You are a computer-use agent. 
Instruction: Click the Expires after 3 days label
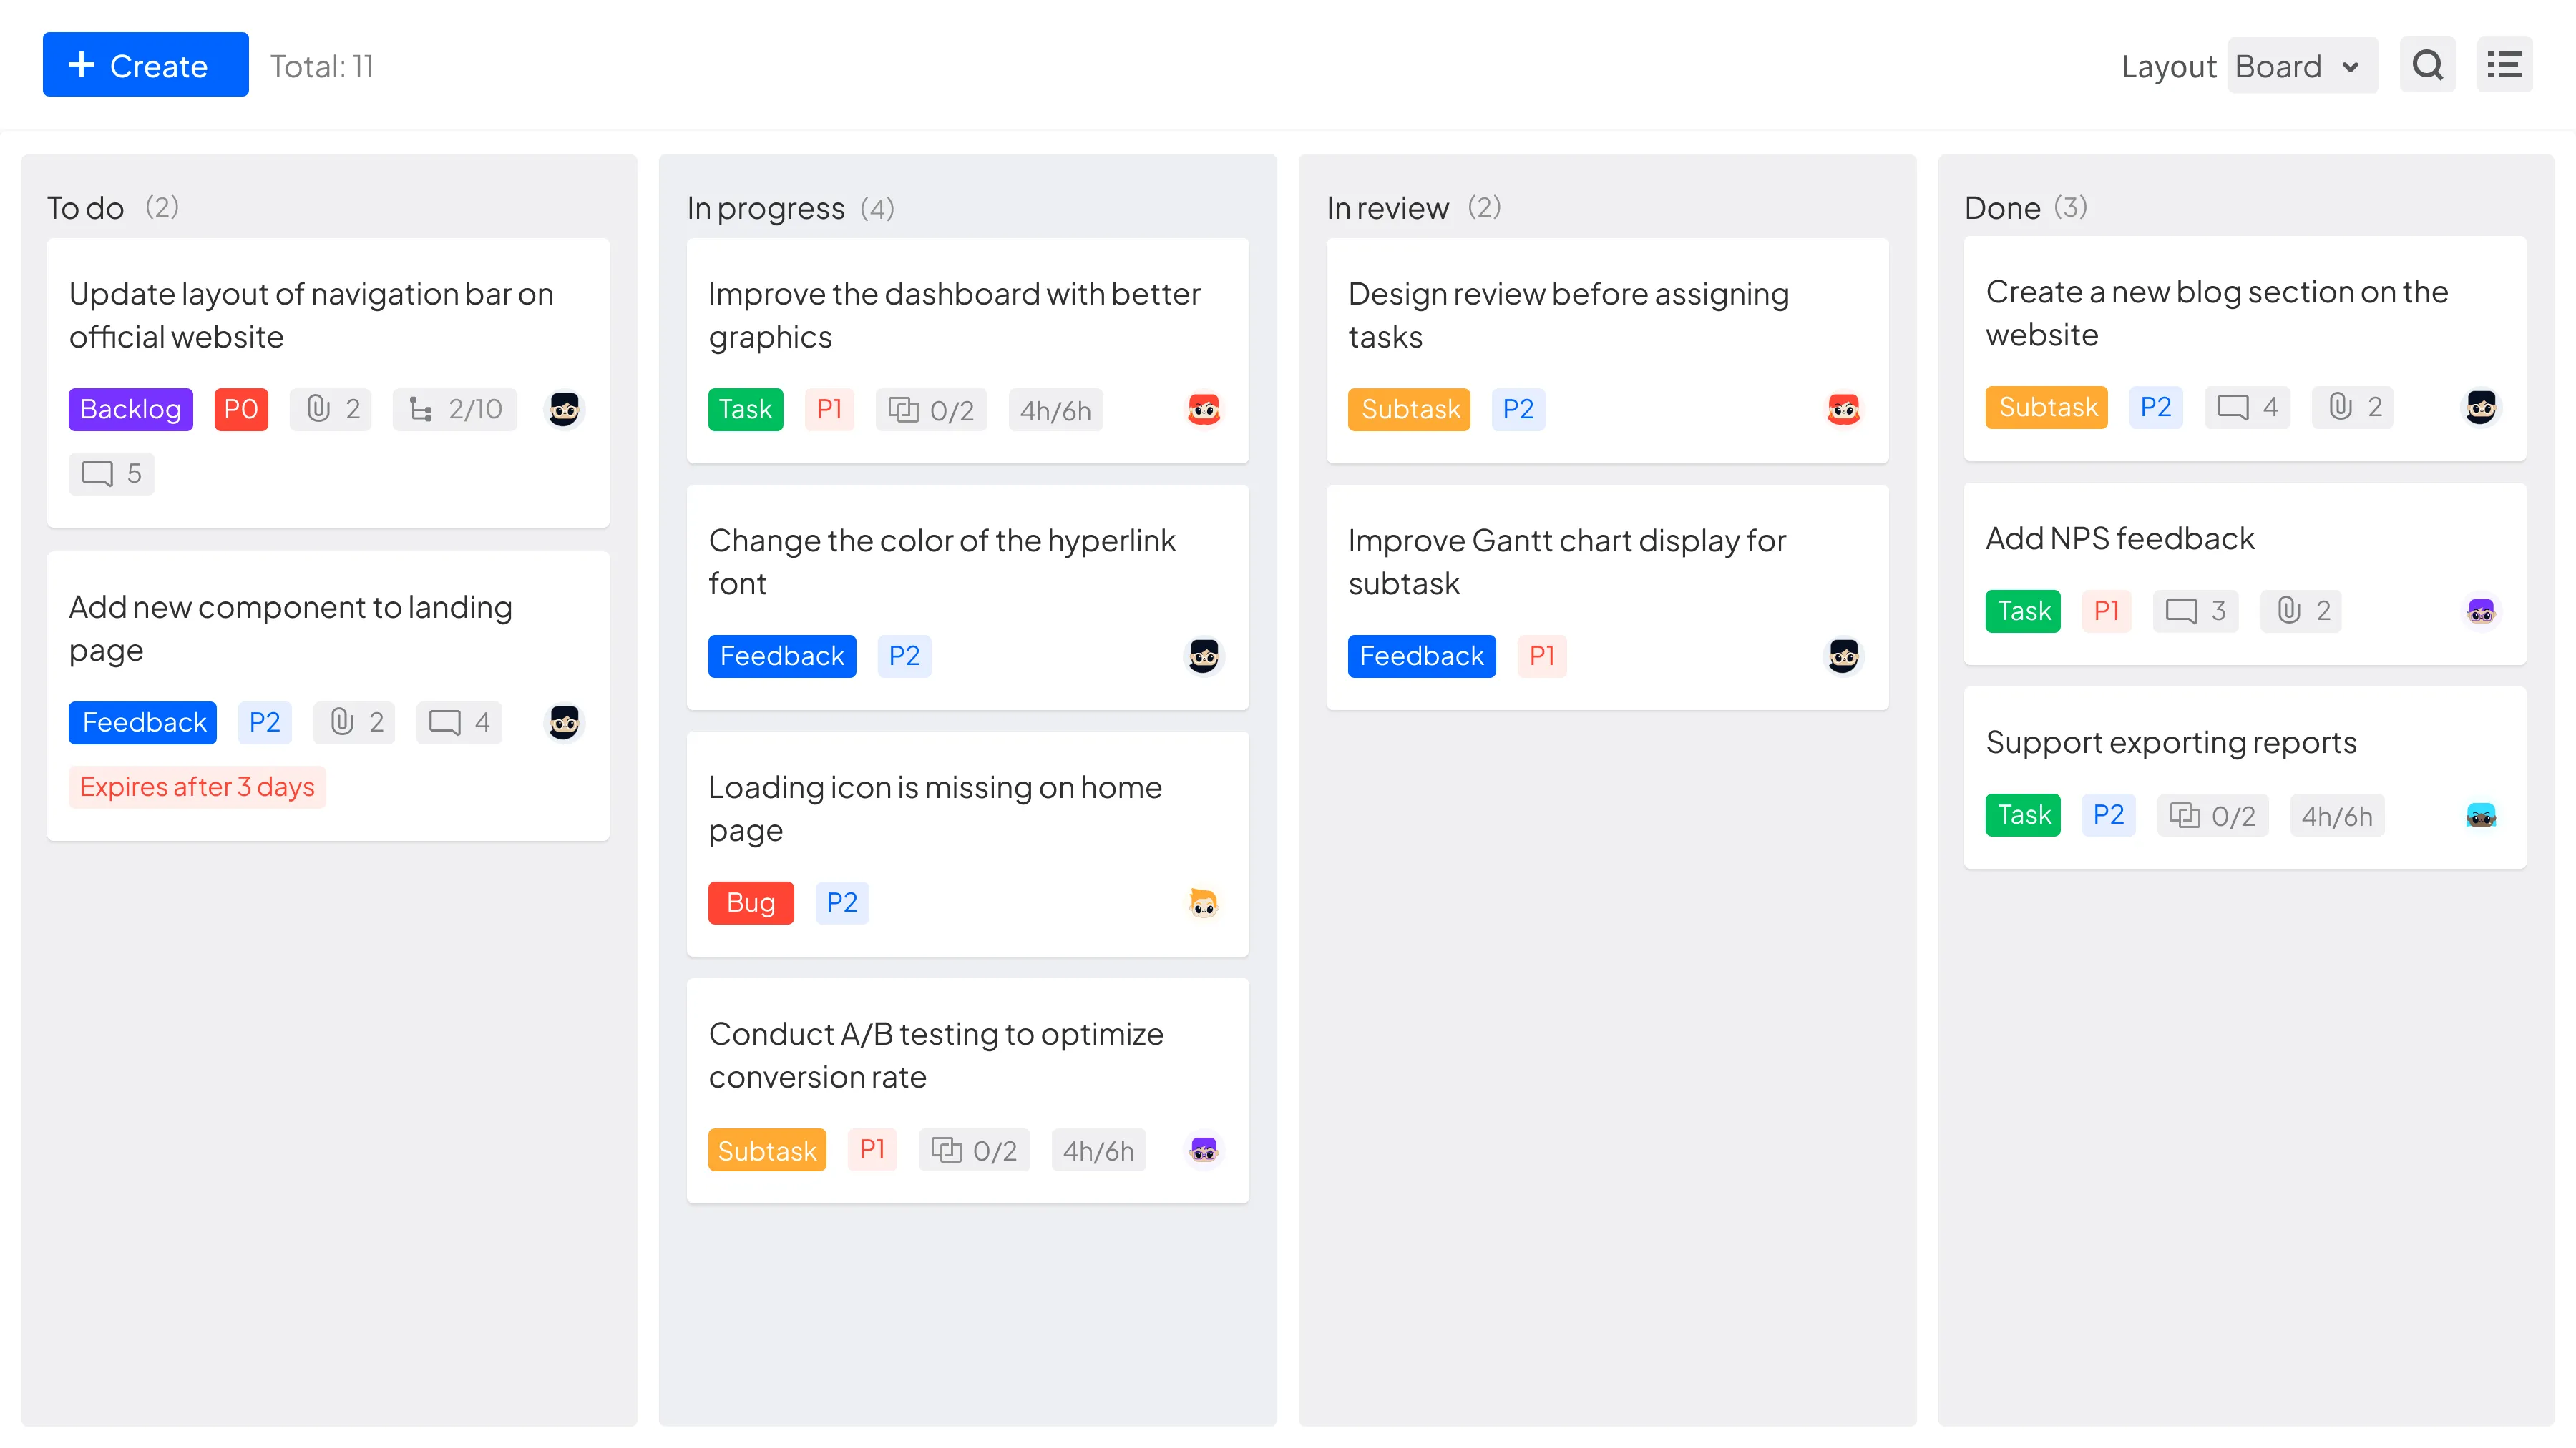tap(197, 787)
